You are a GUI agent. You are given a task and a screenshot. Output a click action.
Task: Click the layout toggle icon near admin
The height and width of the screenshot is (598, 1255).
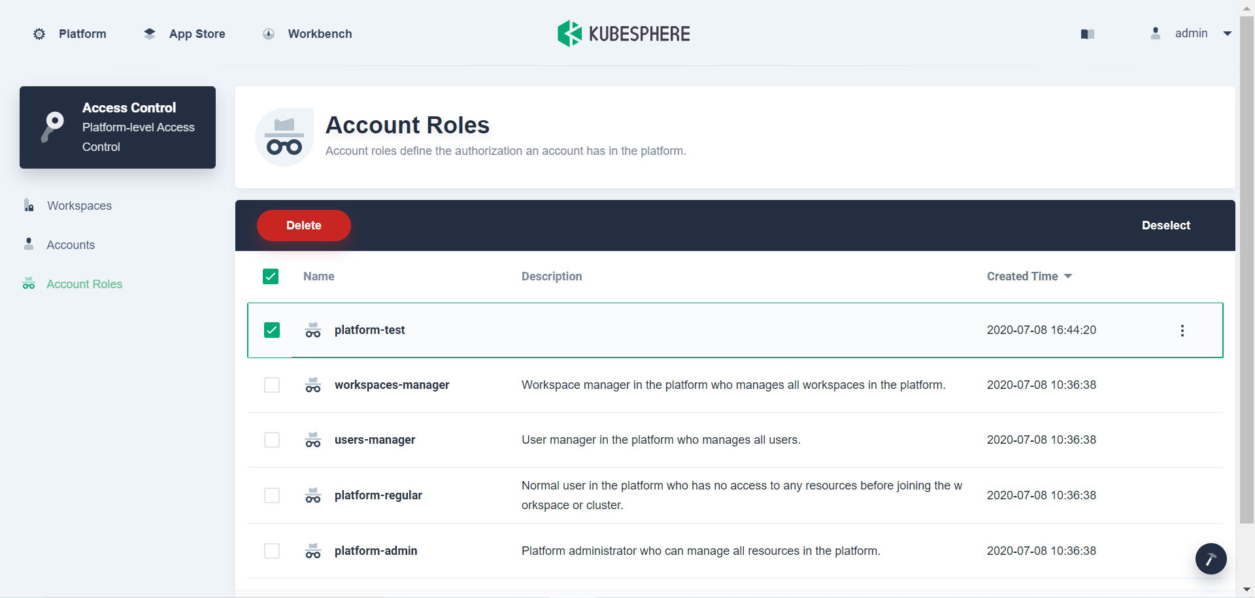1087,33
